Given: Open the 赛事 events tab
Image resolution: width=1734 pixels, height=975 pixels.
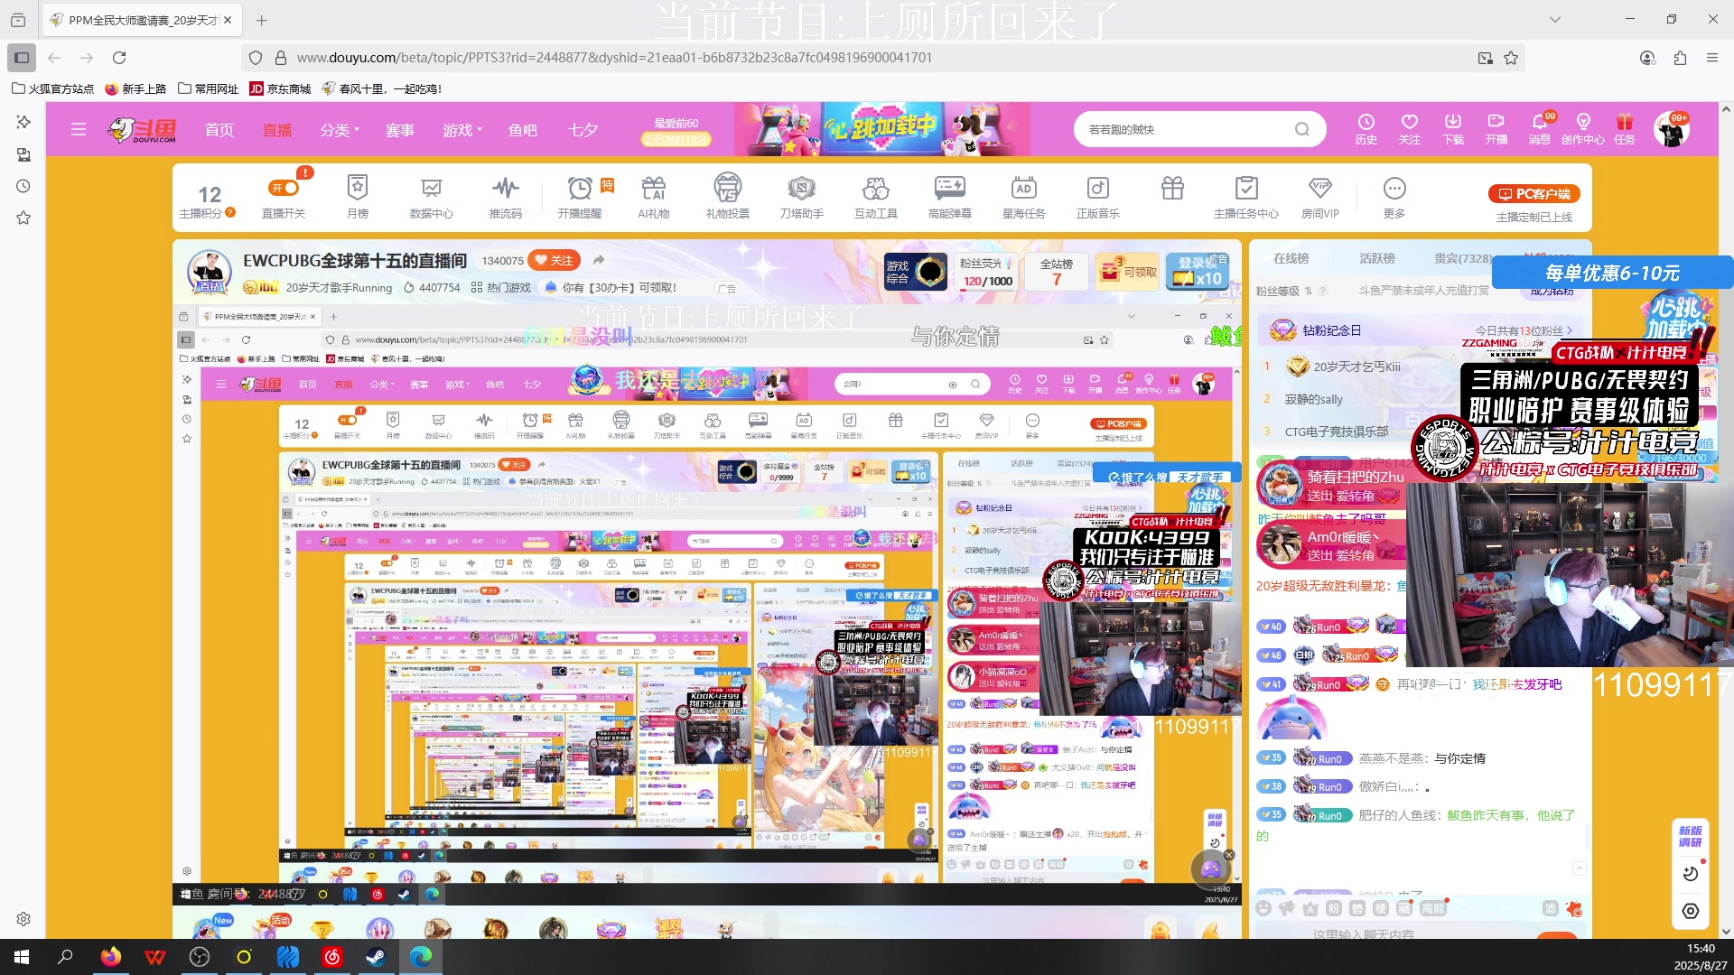Looking at the screenshot, I should 400,130.
